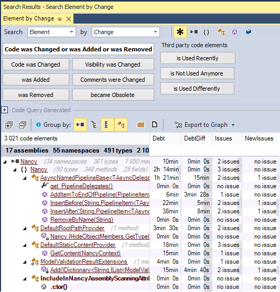Viewport: 280px width, 292px height.
Task: Select the blue field filter icon
Action: tap(249, 32)
